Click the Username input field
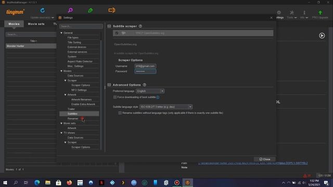This screenshot has width=333, height=187. click(x=145, y=66)
